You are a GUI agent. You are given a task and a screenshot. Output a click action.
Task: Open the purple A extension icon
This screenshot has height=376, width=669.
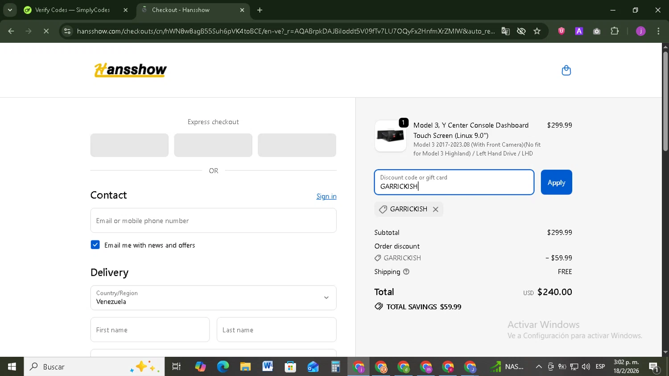click(579, 31)
